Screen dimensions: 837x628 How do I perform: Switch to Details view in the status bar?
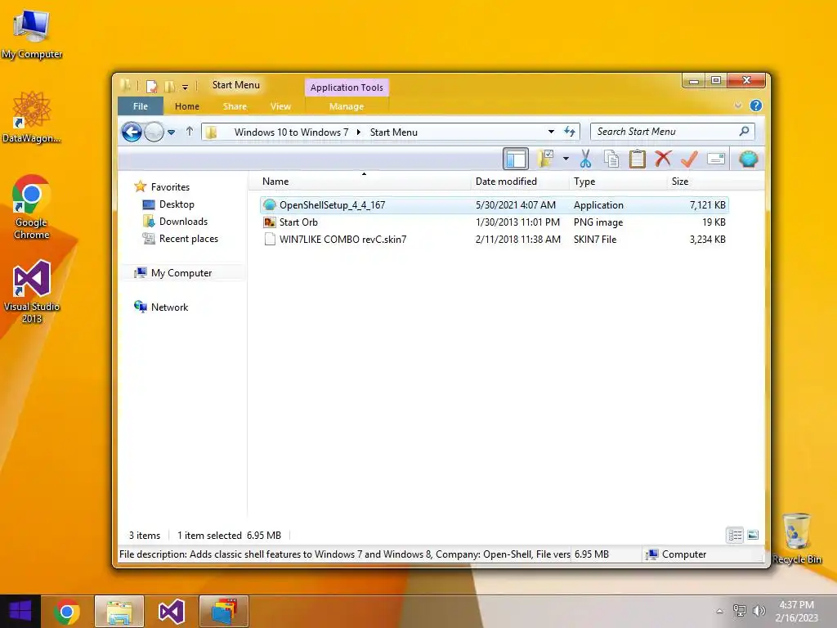point(735,535)
